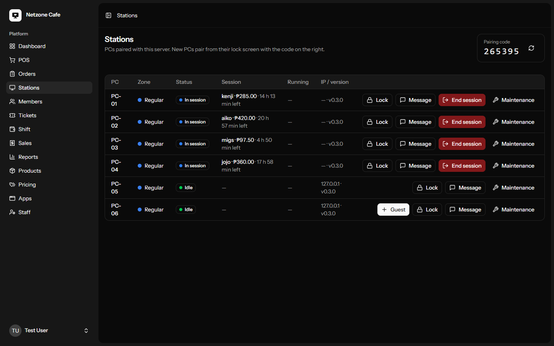Refresh the pairing code
This screenshot has width=554, height=346.
tap(531, 48)
